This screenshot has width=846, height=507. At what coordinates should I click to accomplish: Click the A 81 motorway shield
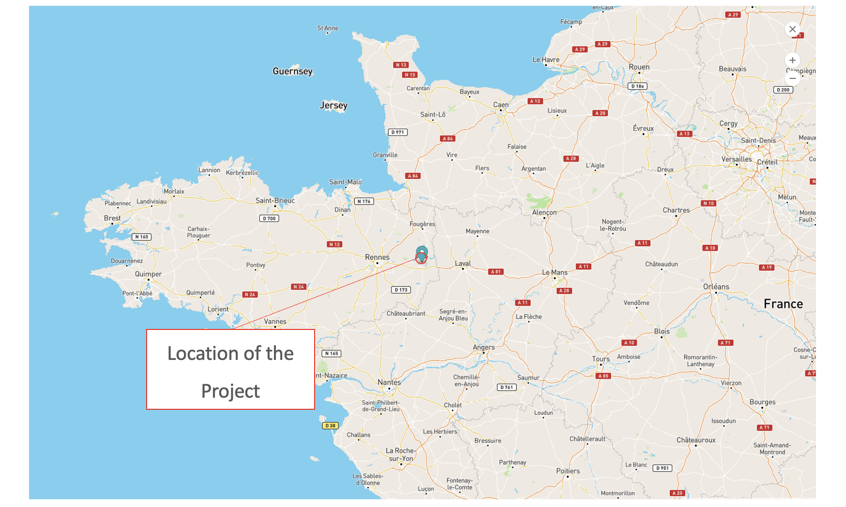click(496, 272)
